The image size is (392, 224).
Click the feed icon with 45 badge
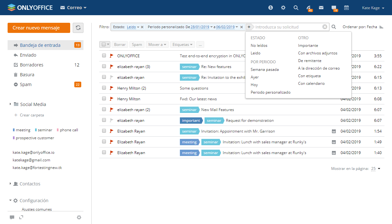point(309,8)
